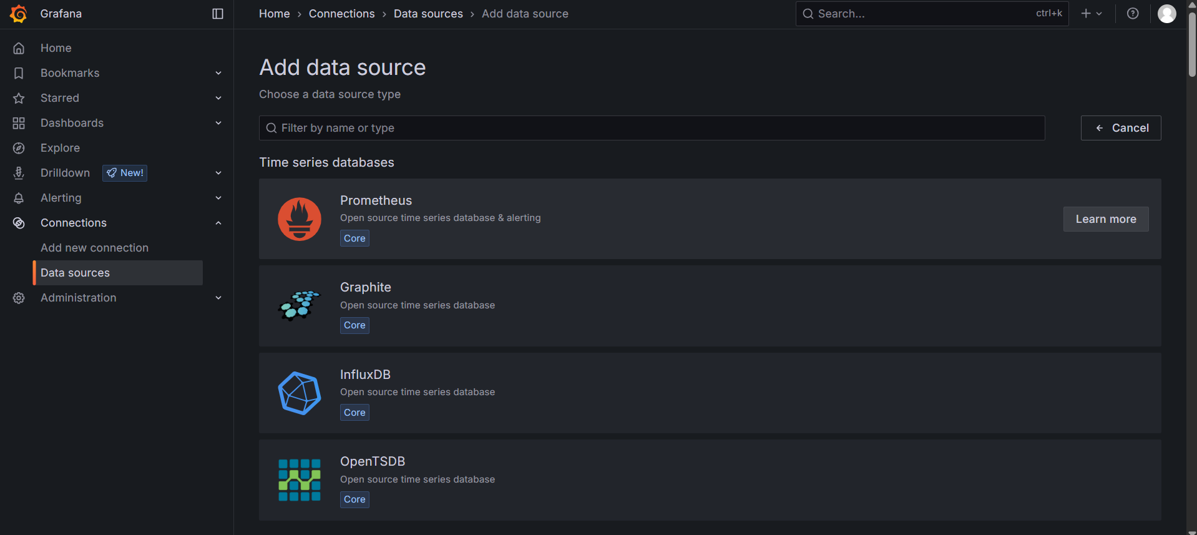Click the Grafana title text in sidebar
1197x535 pixels.
click(61, 14)
